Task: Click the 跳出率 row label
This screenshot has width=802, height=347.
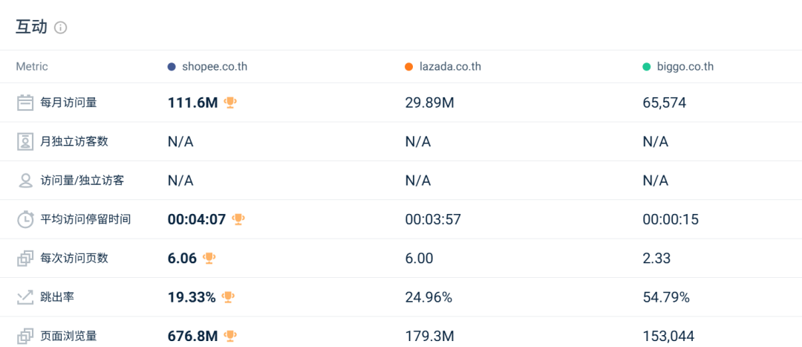Action: point(57,297)
